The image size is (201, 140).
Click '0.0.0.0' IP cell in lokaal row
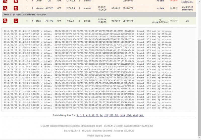(71, 21)
